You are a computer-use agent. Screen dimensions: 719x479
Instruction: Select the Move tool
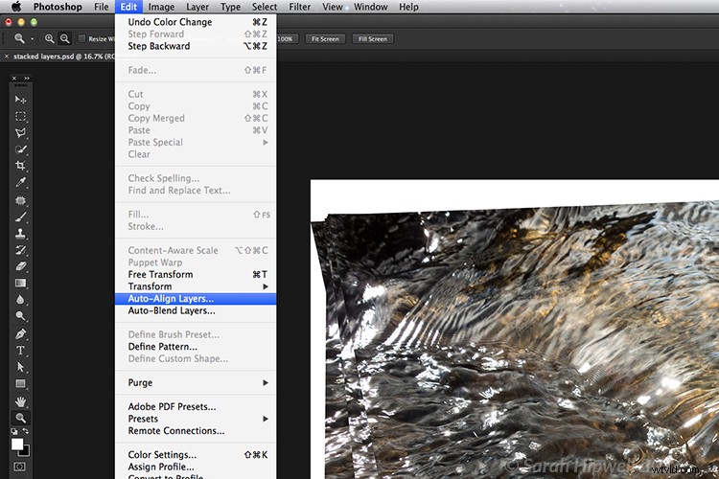pos(20,100)
